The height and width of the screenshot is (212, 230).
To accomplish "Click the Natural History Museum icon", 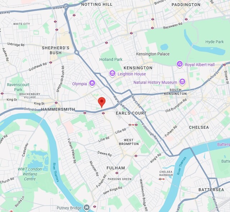I will point(182,81).
